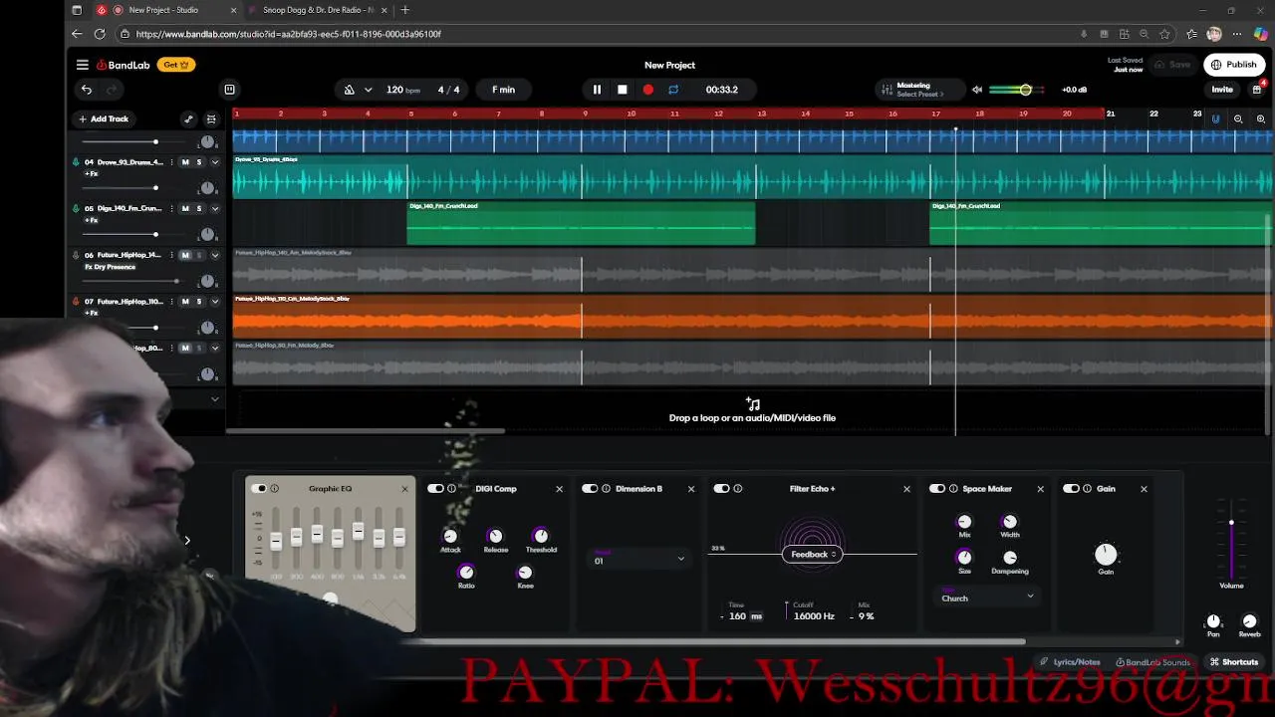Expand track 05 with its chevron
This screenshot has width=1275, height=717.
point(215,209)
